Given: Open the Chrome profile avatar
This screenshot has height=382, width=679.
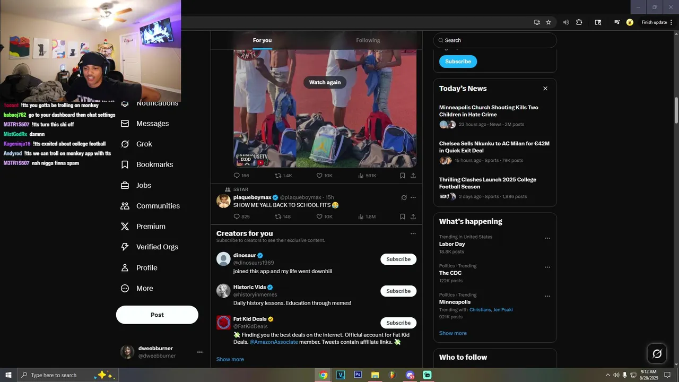Looking at the screenshot, I should (x=630, y=22).
